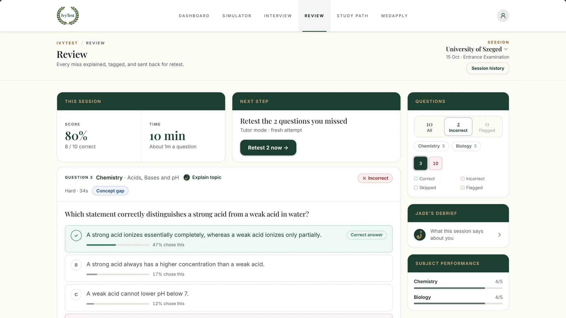Viewport: 566px width, 318px height.
Task: Open the user profile icon
Action: [503, 16]
